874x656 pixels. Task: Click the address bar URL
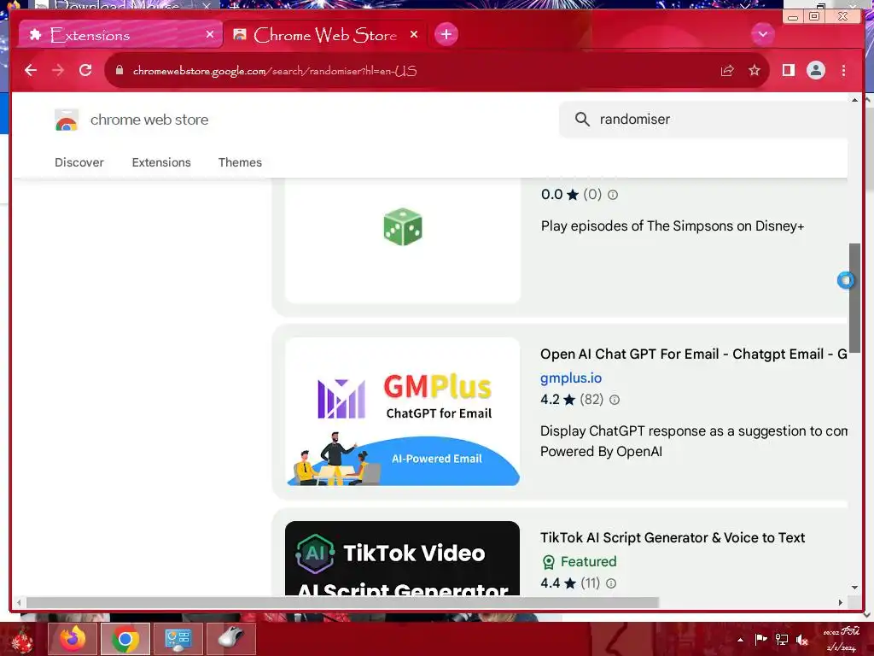[x=275, y=71]
